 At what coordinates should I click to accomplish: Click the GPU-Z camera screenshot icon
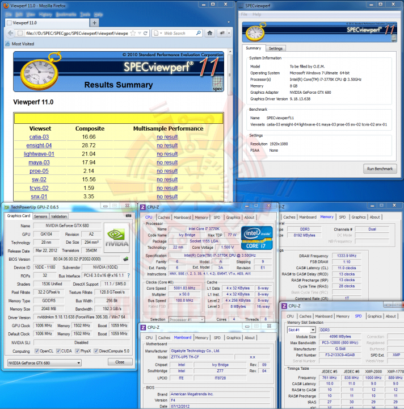[128, 216]
